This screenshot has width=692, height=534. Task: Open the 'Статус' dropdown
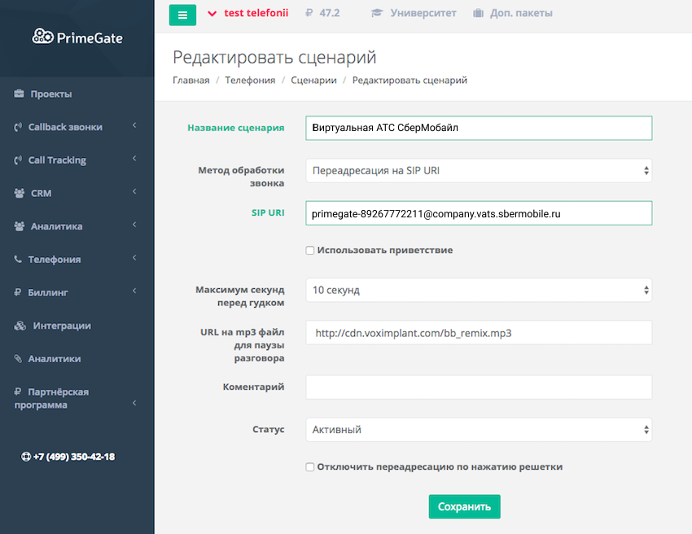(479, 430)
